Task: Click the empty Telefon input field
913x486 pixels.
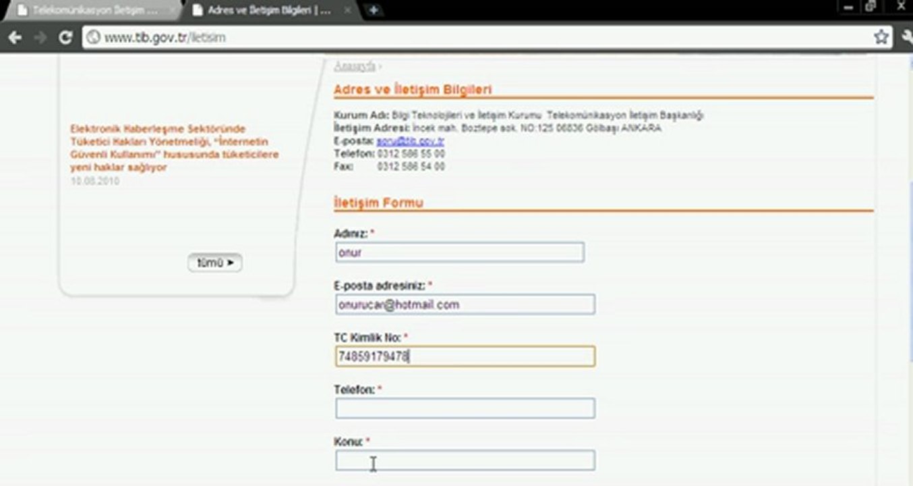Action: coord(465,408)
